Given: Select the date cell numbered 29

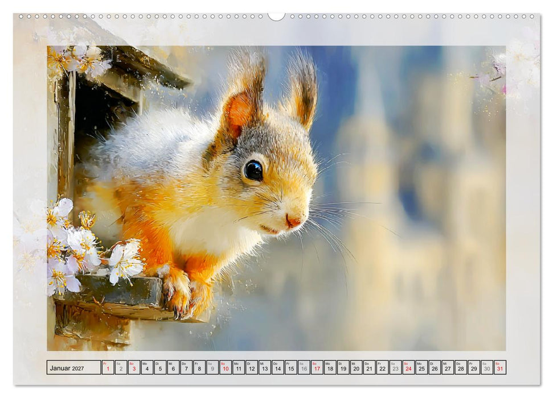Looking at the screenshot, I should click(x=473, y=367).
